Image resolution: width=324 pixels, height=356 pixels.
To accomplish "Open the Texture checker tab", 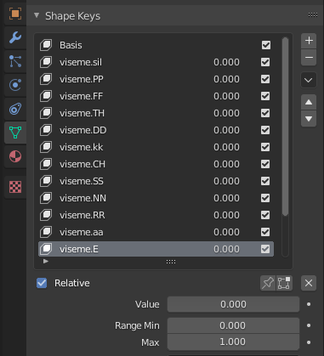I will pos(15,187).
